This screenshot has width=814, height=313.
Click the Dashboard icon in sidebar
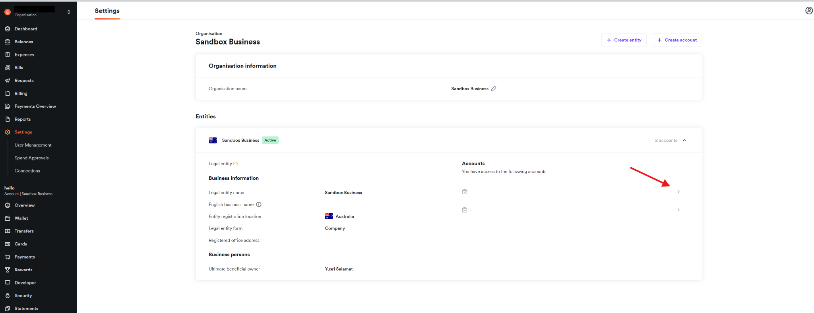8,29
